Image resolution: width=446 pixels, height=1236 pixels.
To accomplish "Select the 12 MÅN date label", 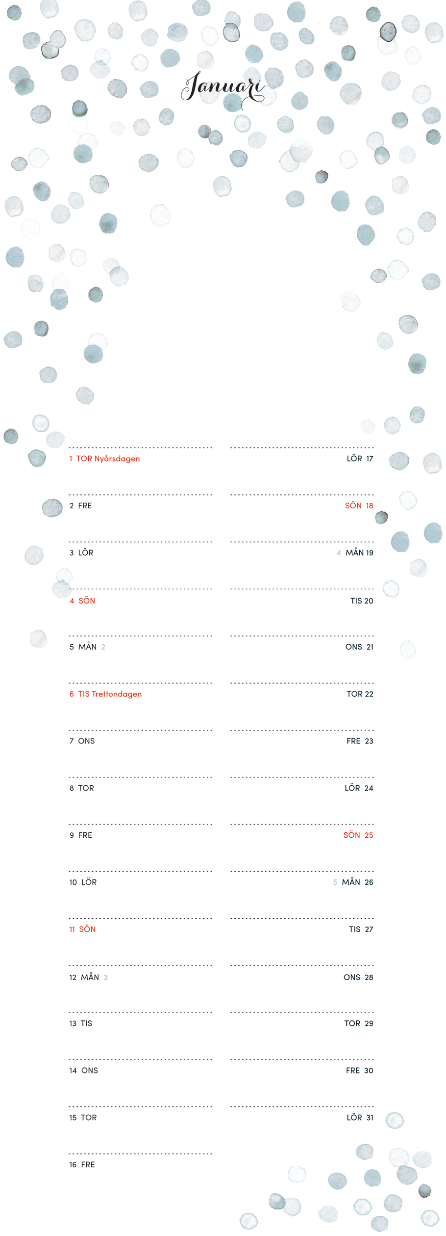I will tap(84, 977).
